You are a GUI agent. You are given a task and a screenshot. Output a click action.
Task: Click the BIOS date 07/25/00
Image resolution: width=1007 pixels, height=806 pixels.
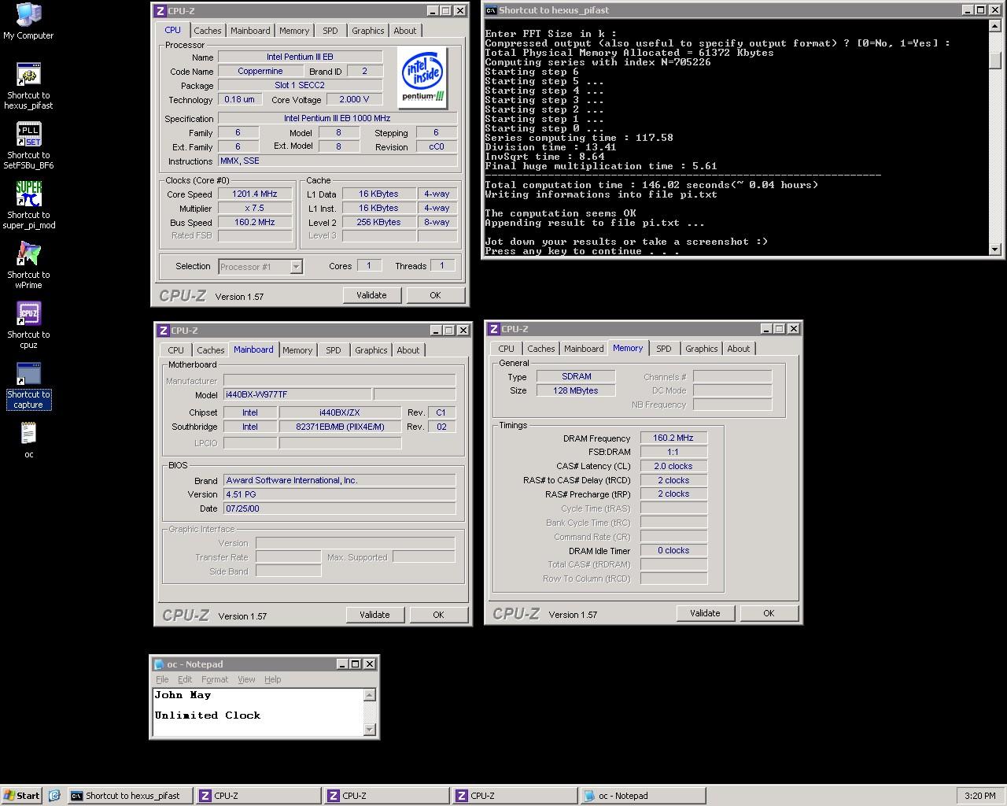pos(339,508)
